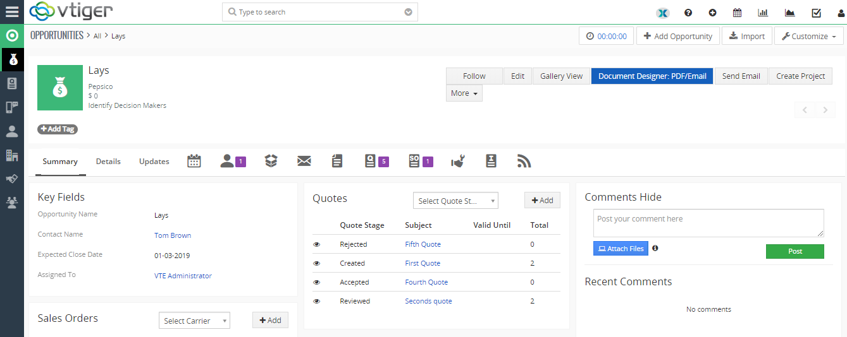
Task: Click the Send Email button
Action: coord(741,76)
